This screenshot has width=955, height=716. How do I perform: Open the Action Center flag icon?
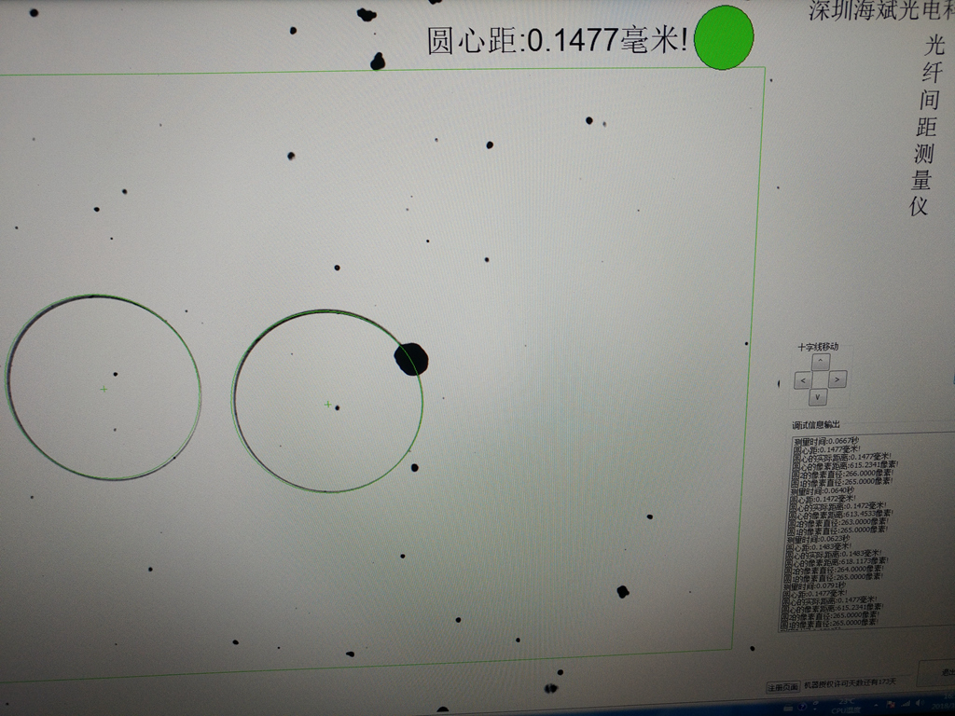890,705
